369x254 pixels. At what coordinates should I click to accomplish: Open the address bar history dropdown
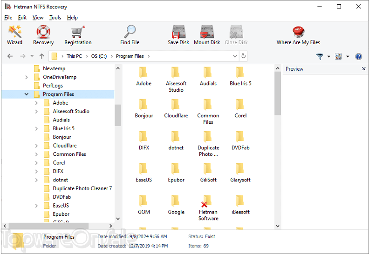tap(235, 56)
